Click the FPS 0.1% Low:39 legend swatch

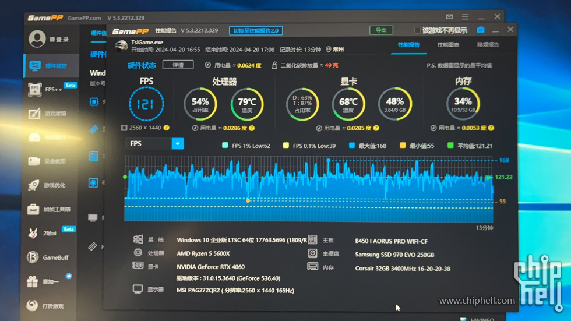tap(286, 146)
